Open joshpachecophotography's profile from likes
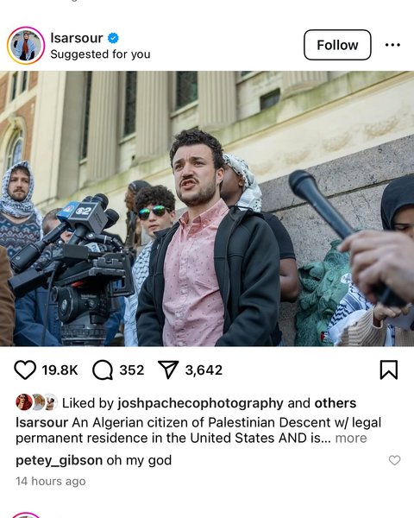This screenshot has width=414, height=518. point(200,403)
